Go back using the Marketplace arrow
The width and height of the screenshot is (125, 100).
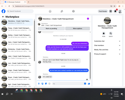tap(3, 17)
